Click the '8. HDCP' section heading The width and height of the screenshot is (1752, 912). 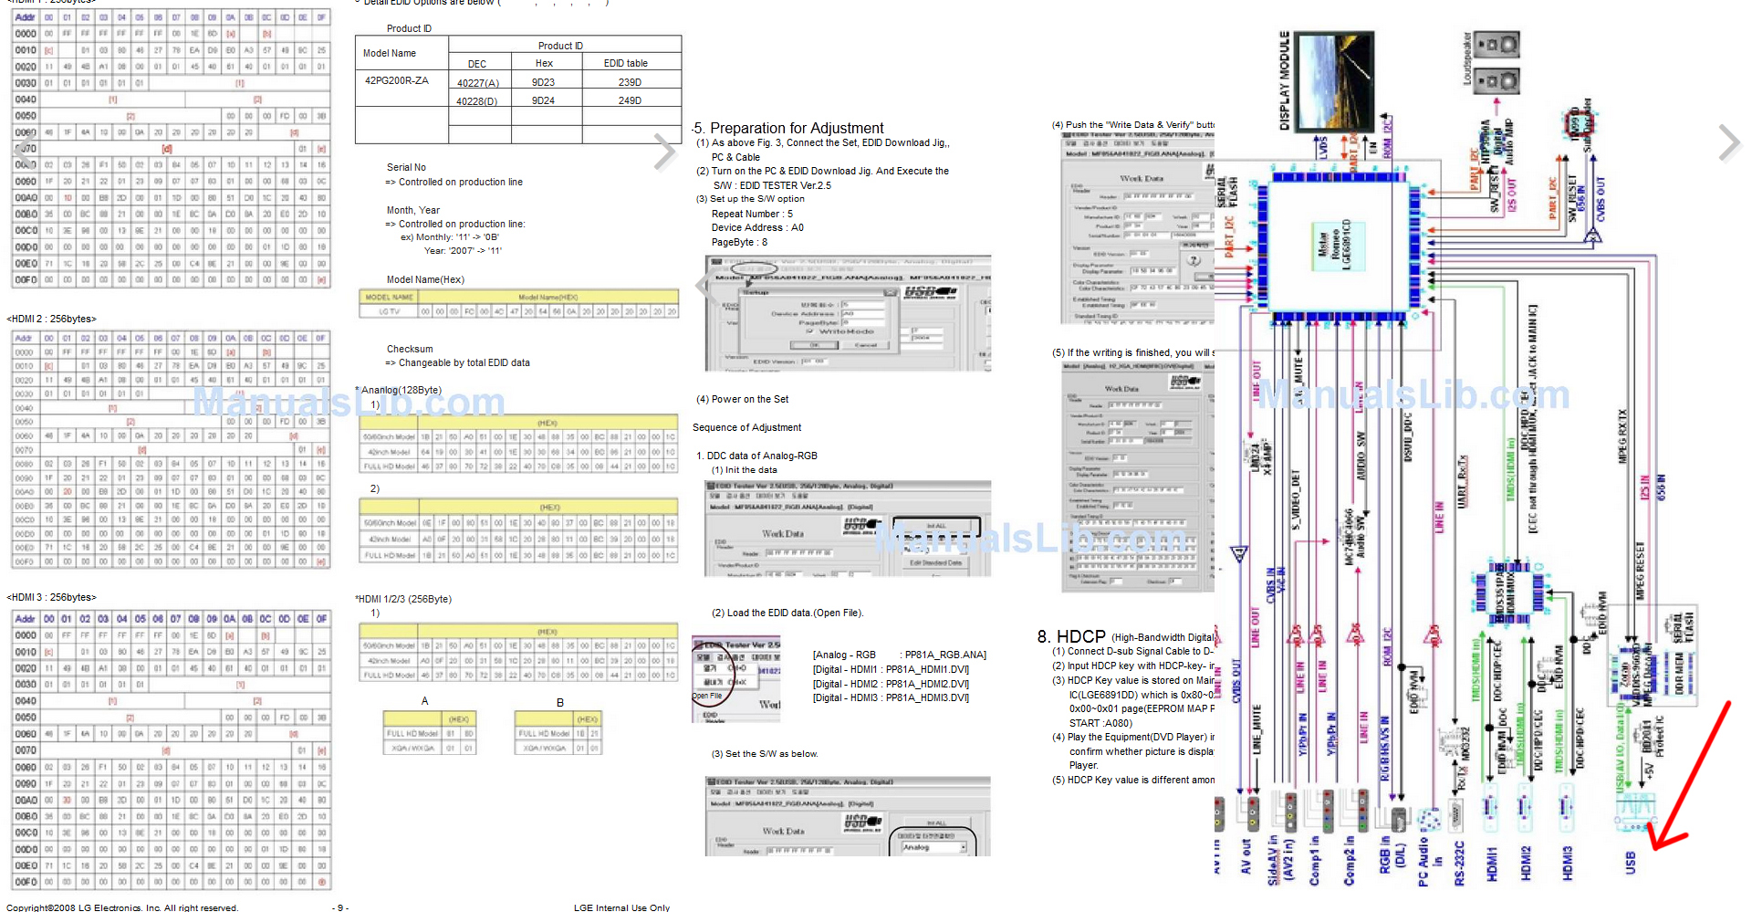(x=1071, y=636)
